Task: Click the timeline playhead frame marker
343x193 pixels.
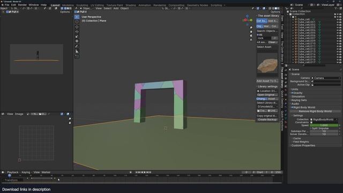Action: (10, 175)
